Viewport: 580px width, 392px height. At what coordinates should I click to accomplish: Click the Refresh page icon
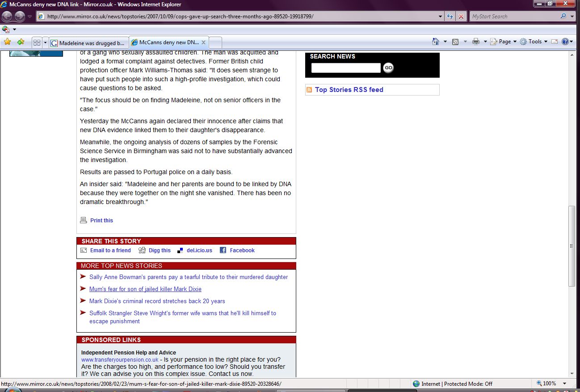pos(450,17)
